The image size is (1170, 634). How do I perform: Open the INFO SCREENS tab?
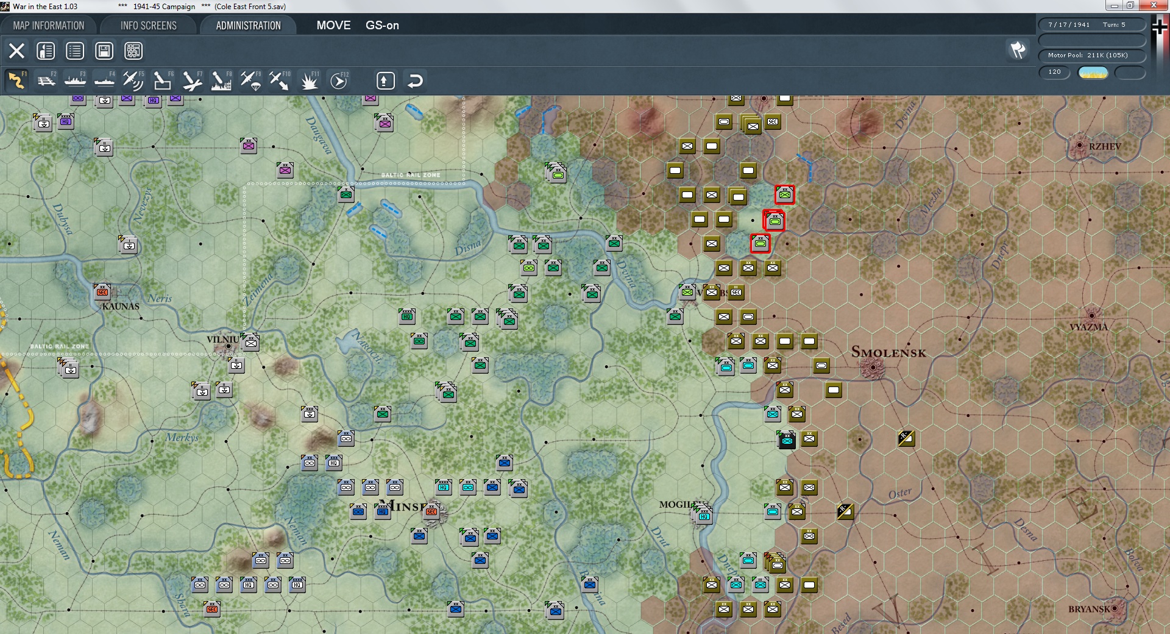[x=149, y=26]
